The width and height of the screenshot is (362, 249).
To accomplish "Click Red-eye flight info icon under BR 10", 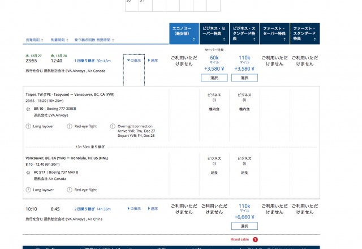I will click(70, 126).
